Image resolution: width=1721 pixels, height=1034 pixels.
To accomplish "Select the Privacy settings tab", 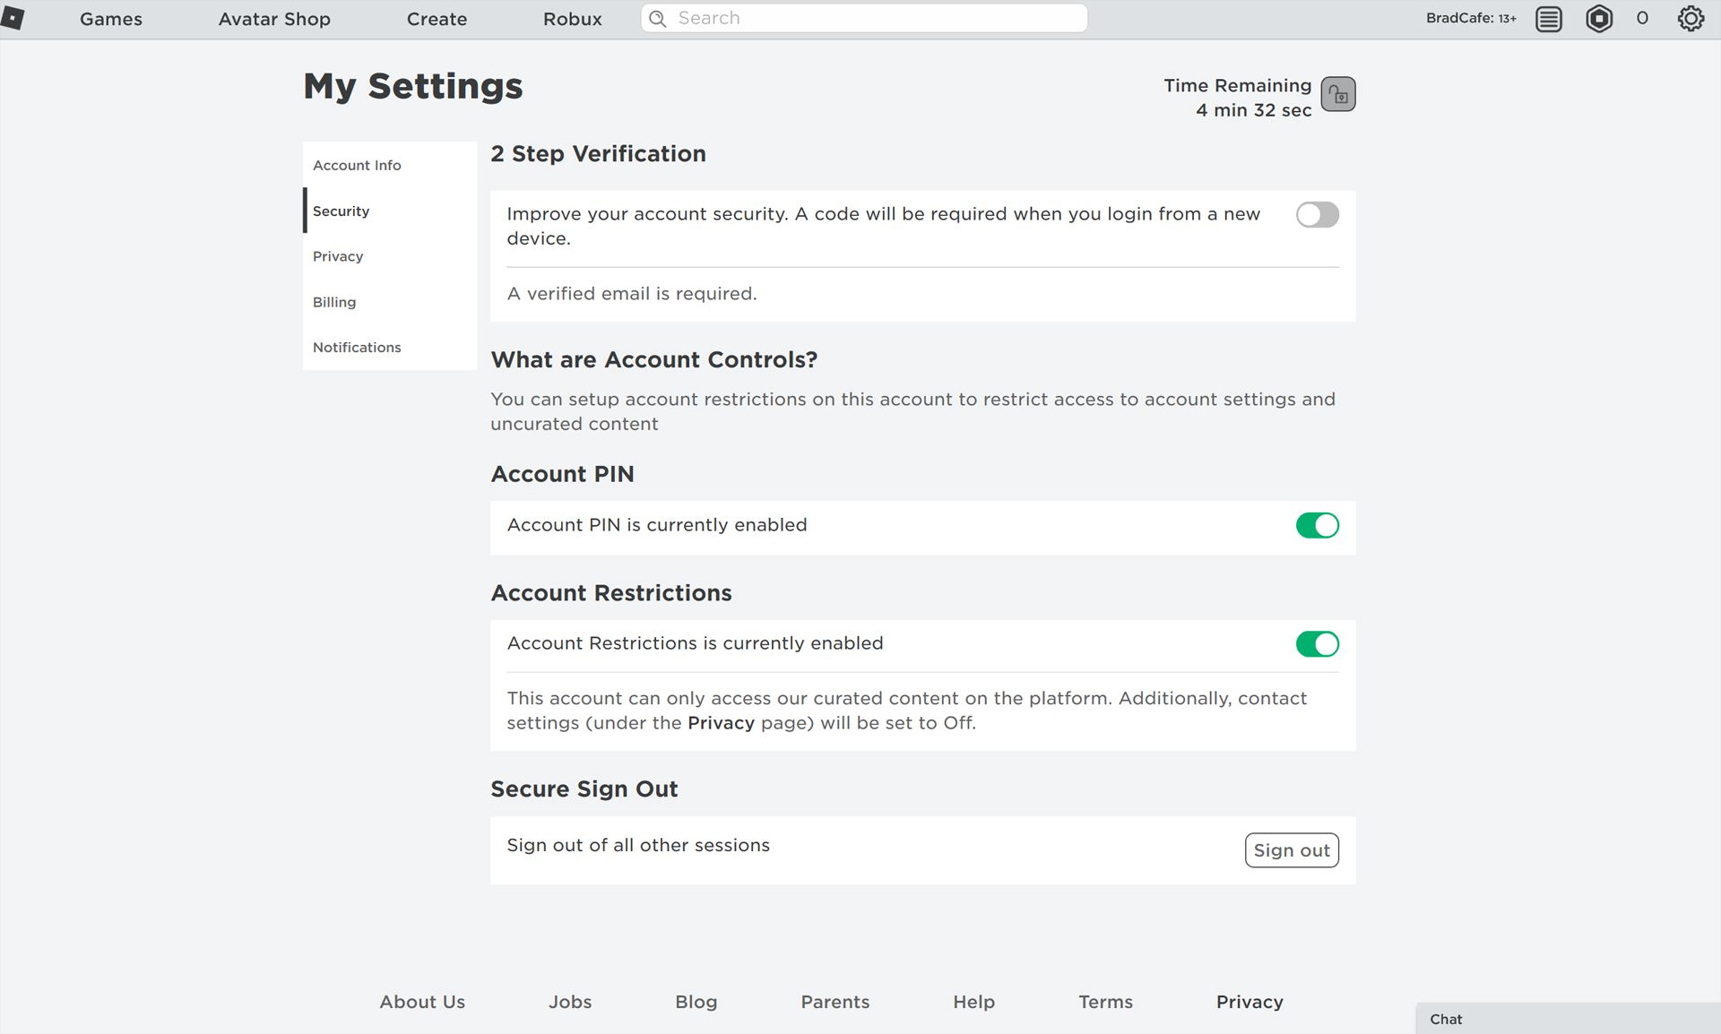I will (x=338, y=255).
